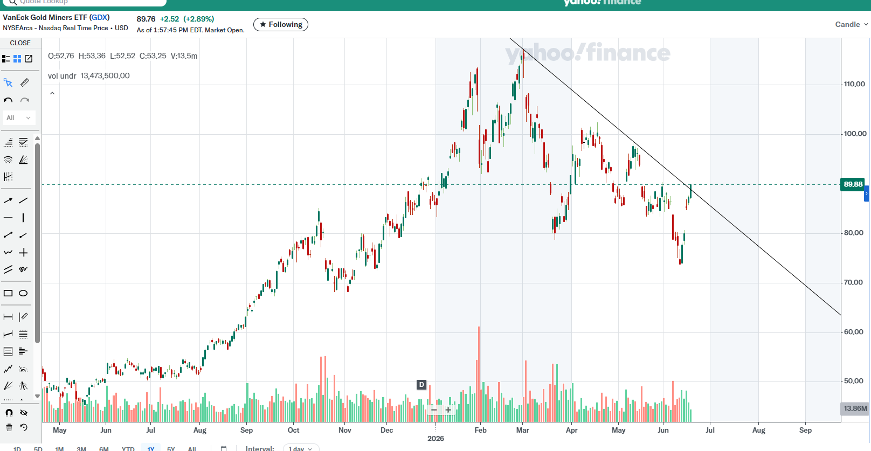Screen dimensions: 871x451
Task: Select the freehand doodle tool
Action: coord(23,269)
